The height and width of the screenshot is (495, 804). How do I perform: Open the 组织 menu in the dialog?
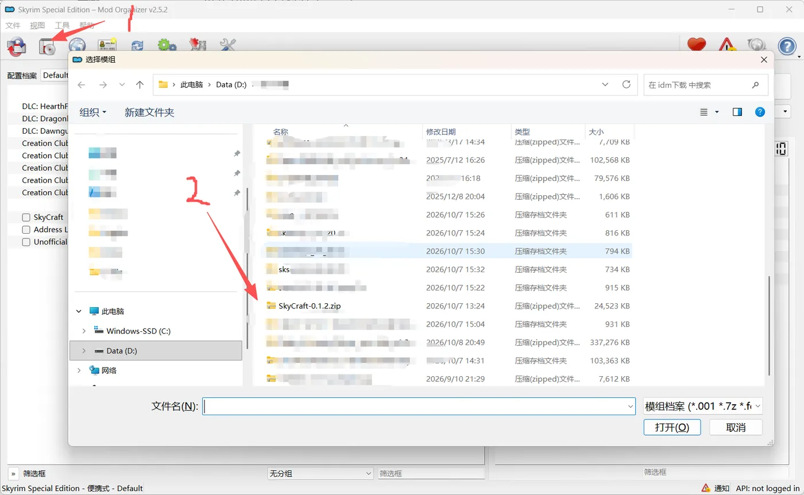click(92, 113)
